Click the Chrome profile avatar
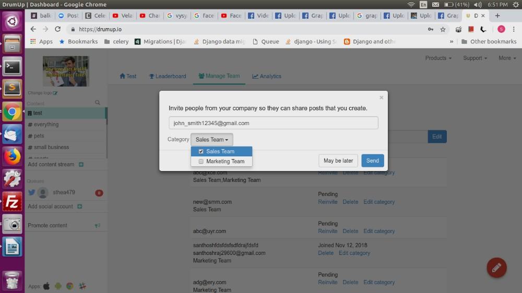Image resolution: width=522 pixels, height=293 pixels. (501, 29)
